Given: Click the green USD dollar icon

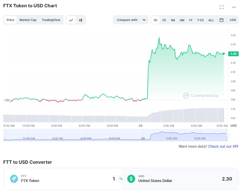Looking at the screenshot, I should tap(131, 179).
